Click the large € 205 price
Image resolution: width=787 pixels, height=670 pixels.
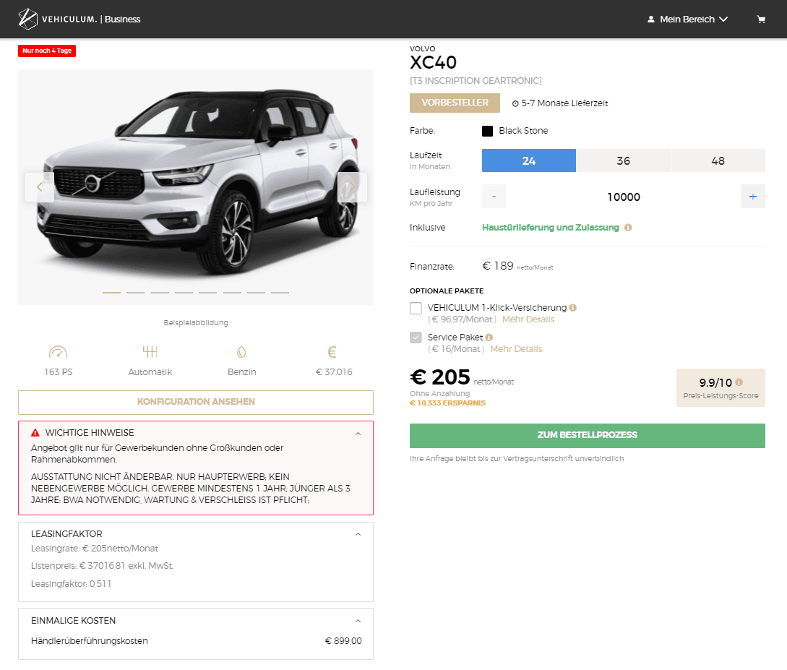click(439, 377)
